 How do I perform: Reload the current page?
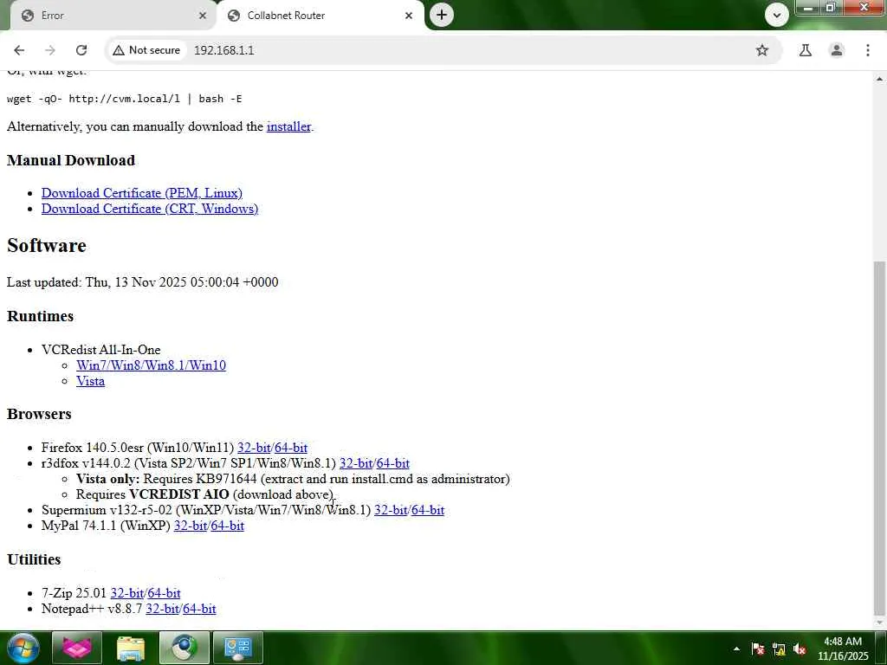coord(81,50)
